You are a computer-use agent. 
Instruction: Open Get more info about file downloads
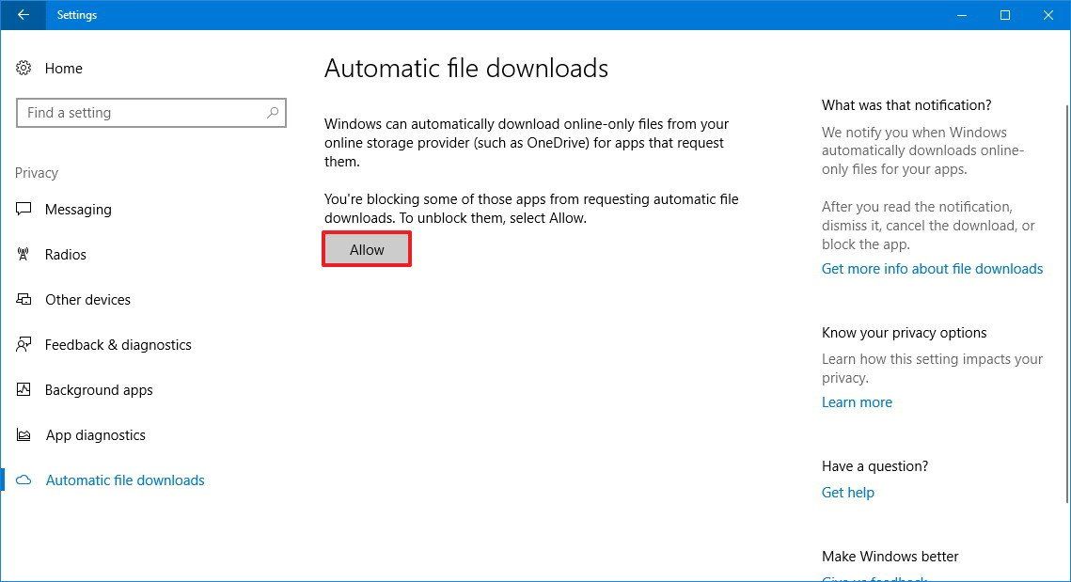932,268
